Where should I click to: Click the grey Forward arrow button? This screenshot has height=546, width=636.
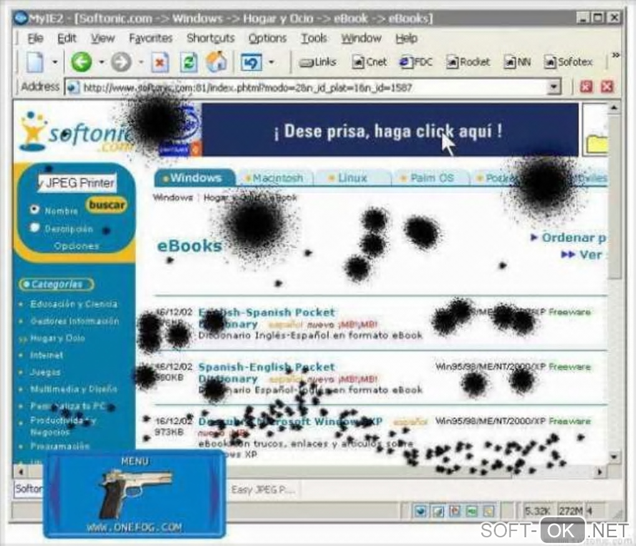click(x=122, y=62)
